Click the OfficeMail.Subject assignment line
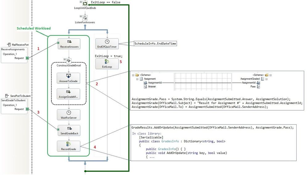The image size is (308, 175). tap(217, 103)
